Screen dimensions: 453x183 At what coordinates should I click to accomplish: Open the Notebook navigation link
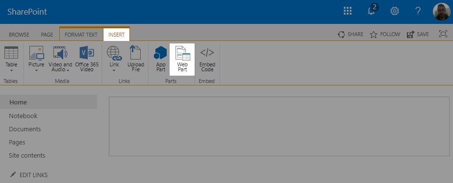tap(23, 116)
